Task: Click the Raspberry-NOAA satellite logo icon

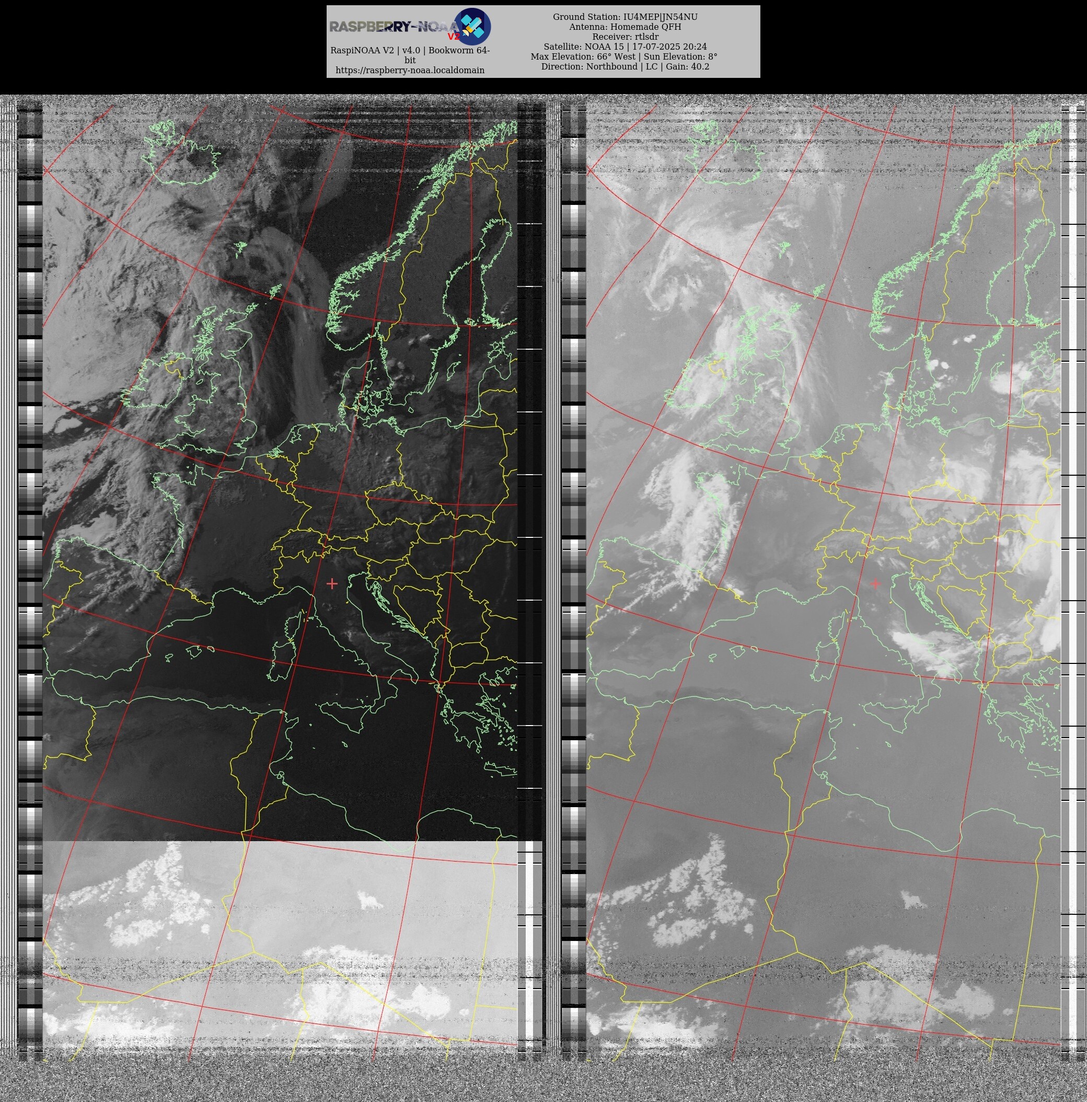Action: pos(472,27)
